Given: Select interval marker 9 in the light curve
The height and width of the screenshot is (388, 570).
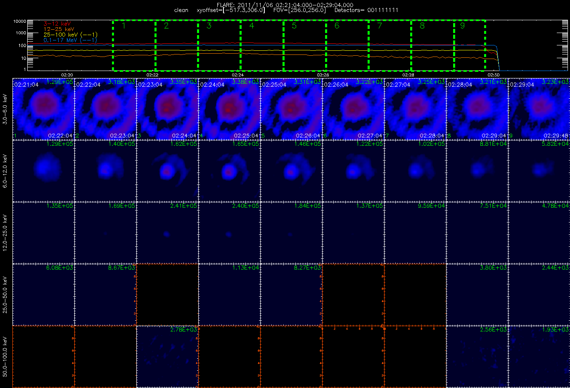Looking at the screenshot, I should pos(462,26).
